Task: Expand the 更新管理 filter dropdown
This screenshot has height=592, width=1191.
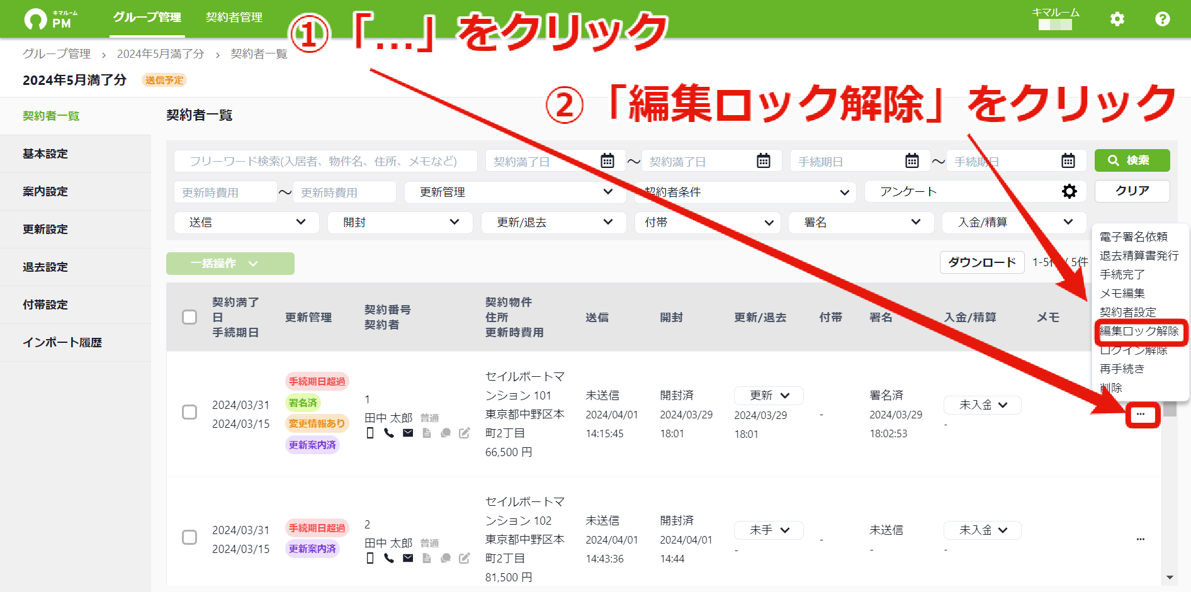Action: coord(515,192)
